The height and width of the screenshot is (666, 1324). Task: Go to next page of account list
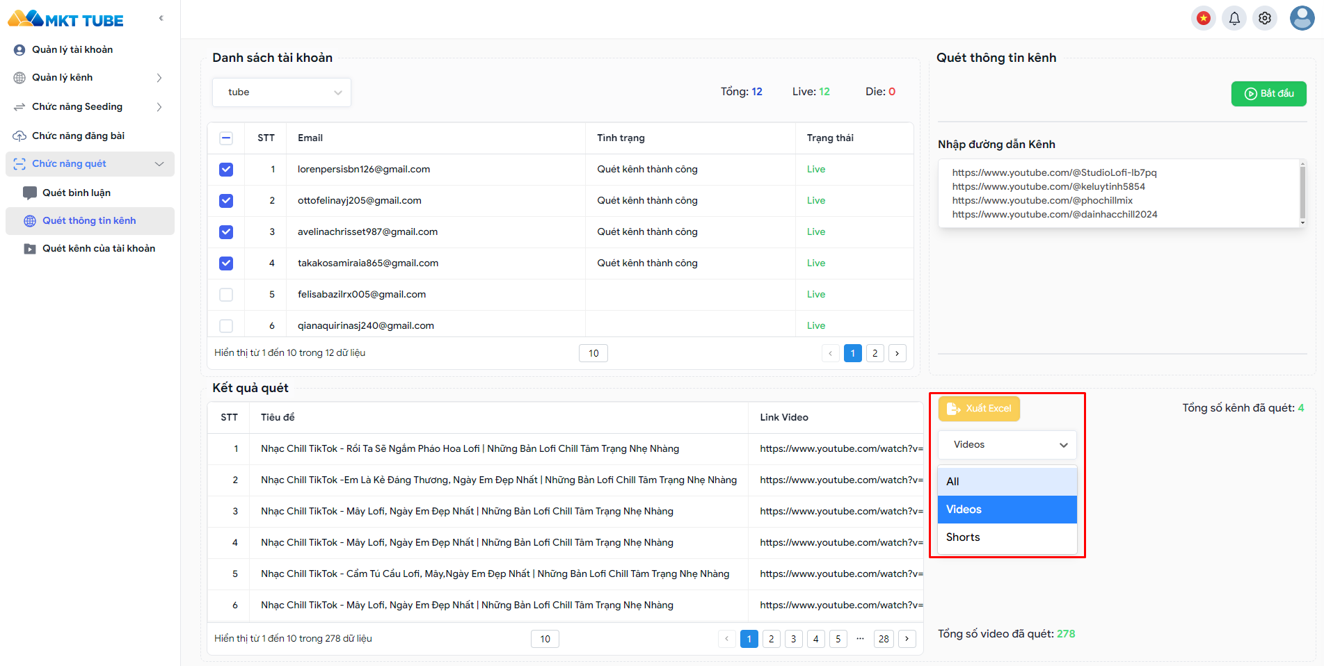pos(897,353)
